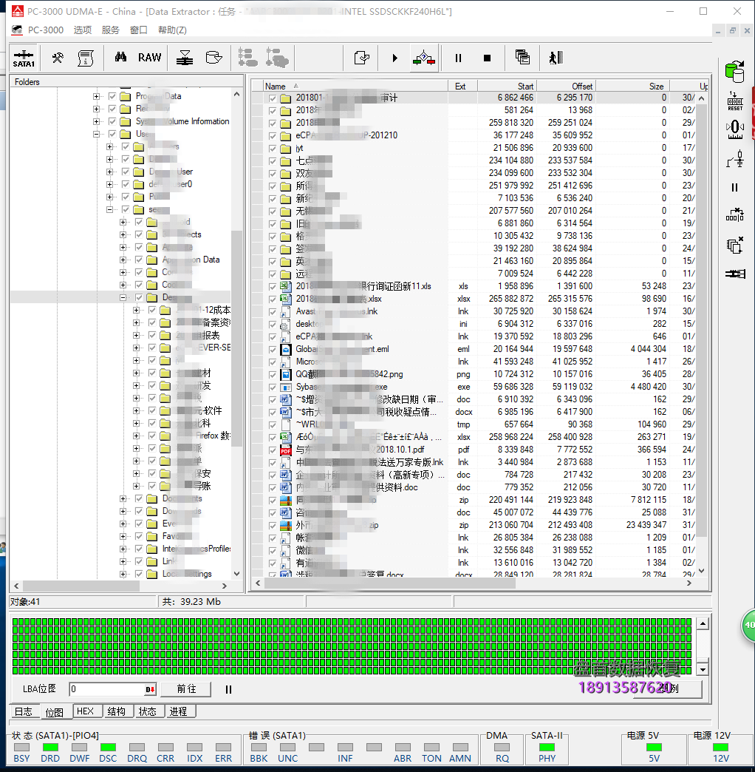Image resolution: width=755 pixels, height=772 pixels.
Task: Click the RESET icon in right sidebar
Action: [734, 101]
